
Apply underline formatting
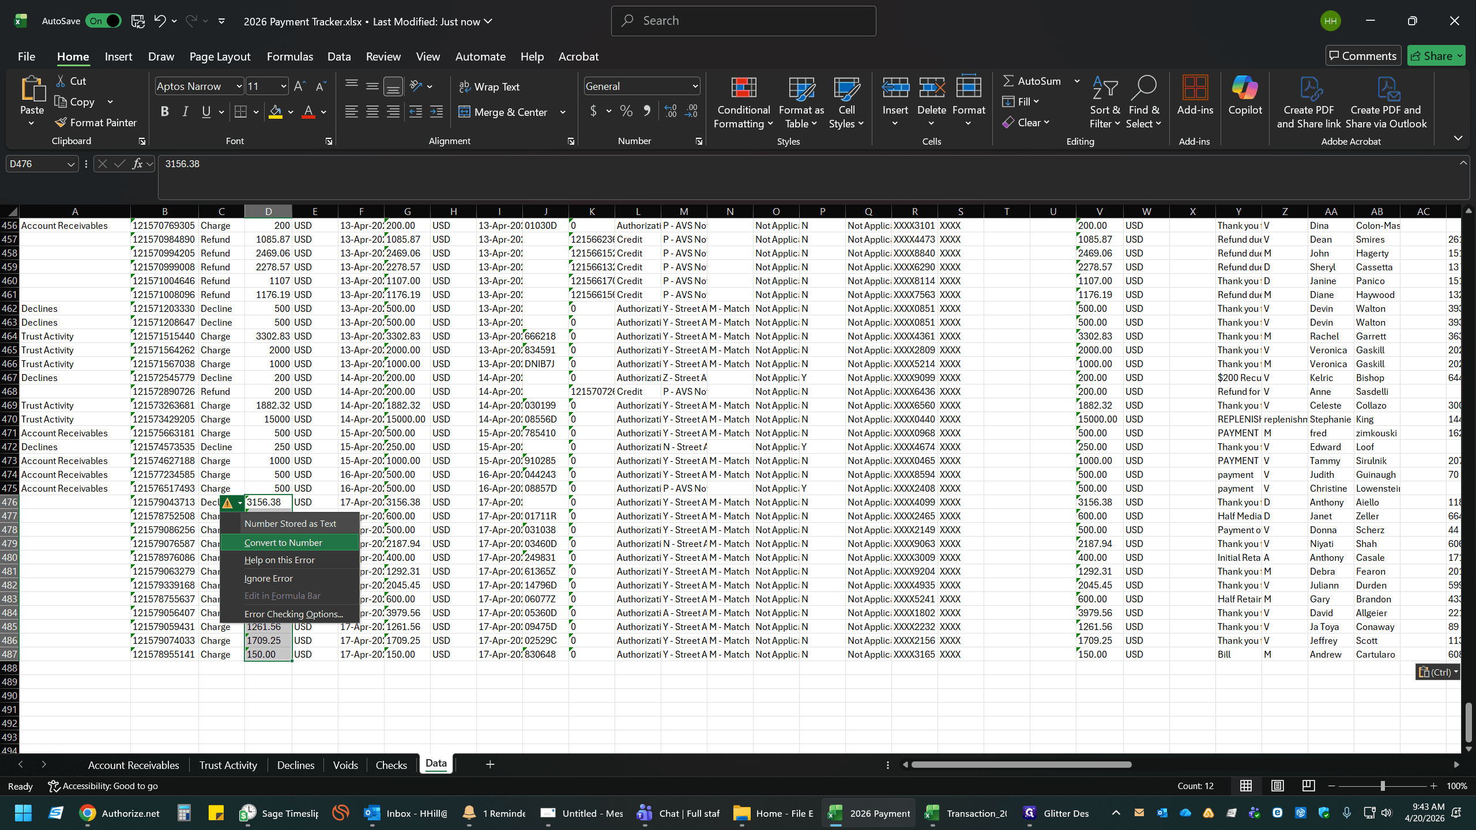206,112
